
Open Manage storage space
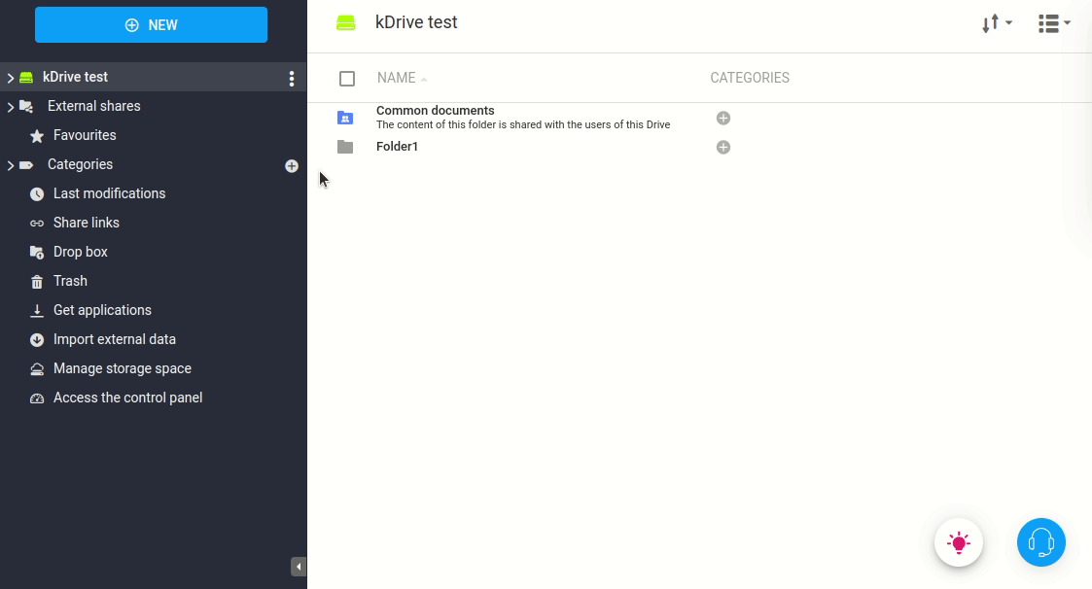122,368
